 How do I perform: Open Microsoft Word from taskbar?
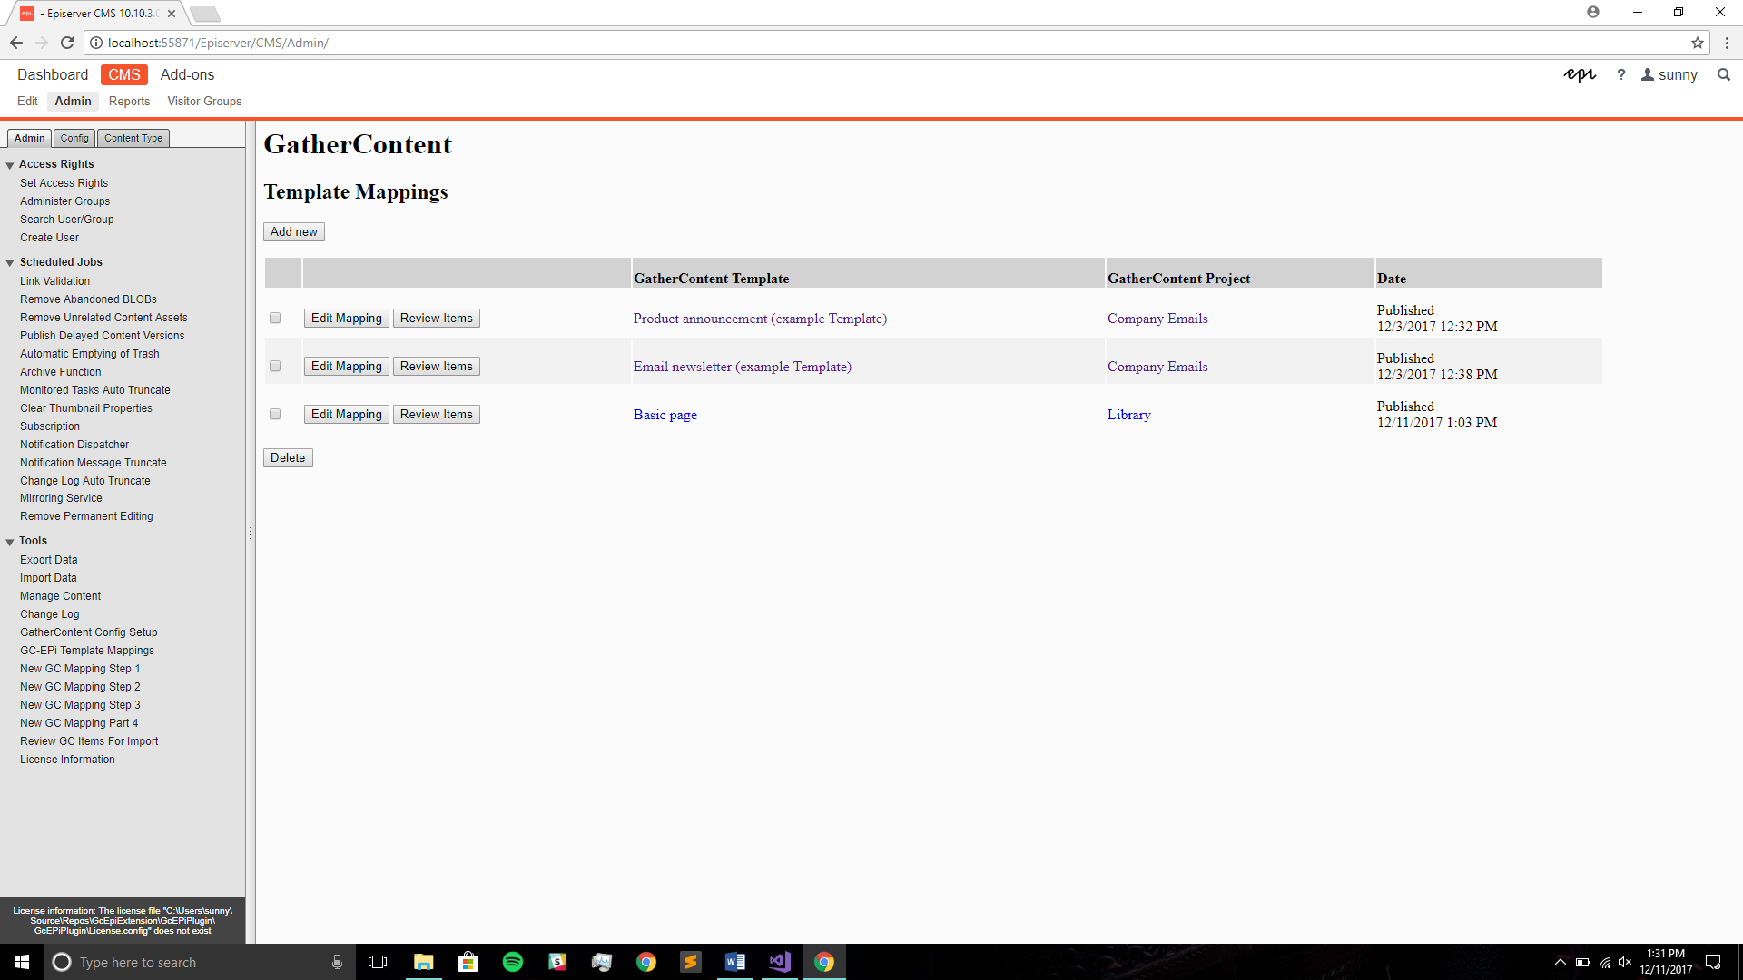tap(735, 962)
